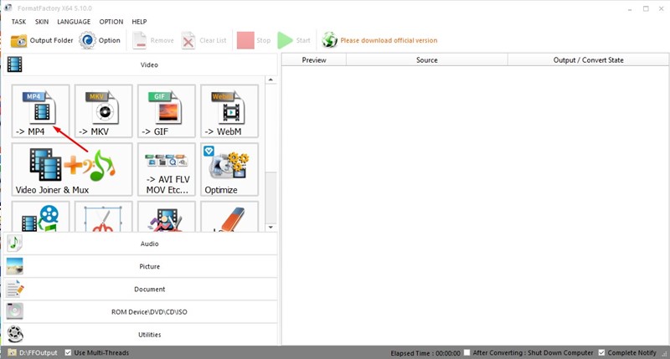Select the -> MKV conversion icon
Screen dimensions: 670x359
(x=104, y=110)
